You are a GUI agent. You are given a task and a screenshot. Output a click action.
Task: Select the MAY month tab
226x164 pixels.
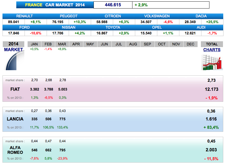point(90,44)
